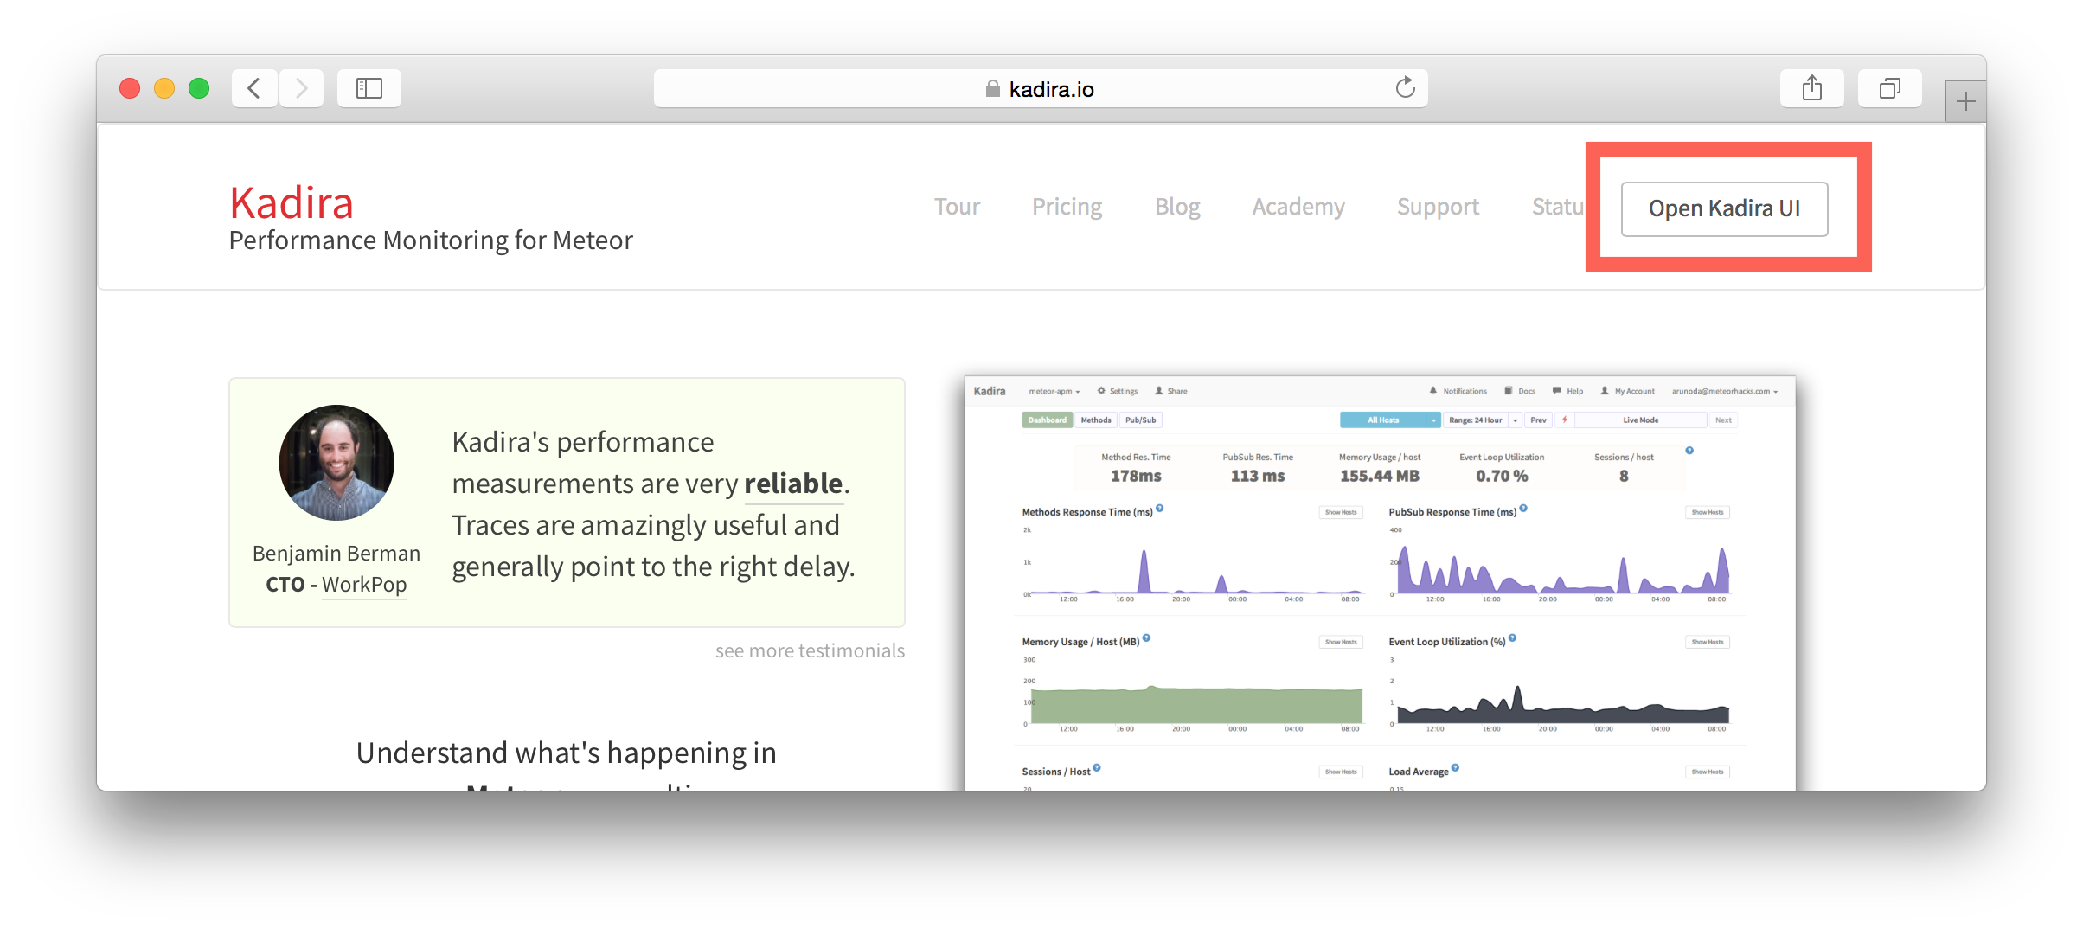Click info icon beside PubSub Response Time
This screenshot has width=2083, height=929.
[1523, 509]
